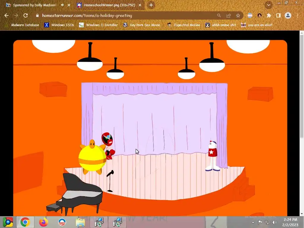Open the first installer taskbar window
Image resolution: width=304 pixels, height=228 pixels.
coord(99,222)
